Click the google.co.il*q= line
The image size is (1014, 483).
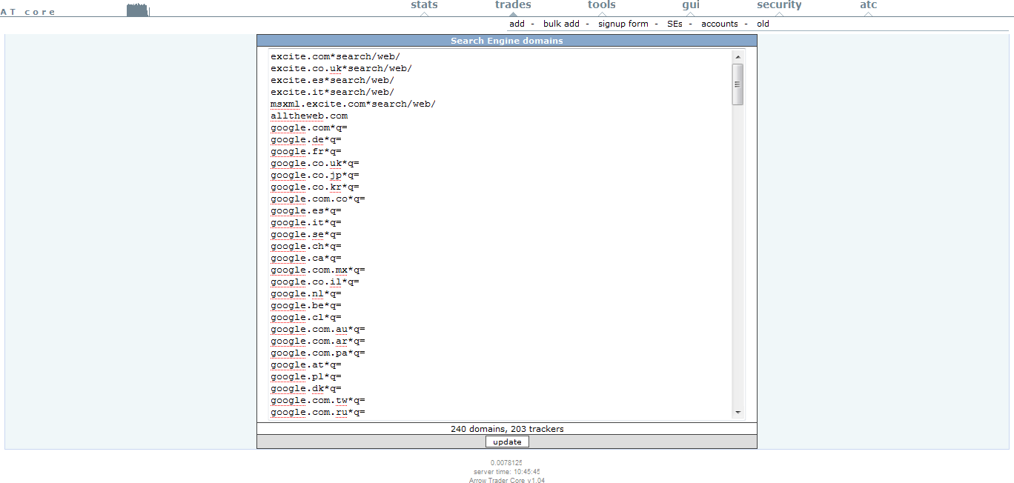coord(315,282)
